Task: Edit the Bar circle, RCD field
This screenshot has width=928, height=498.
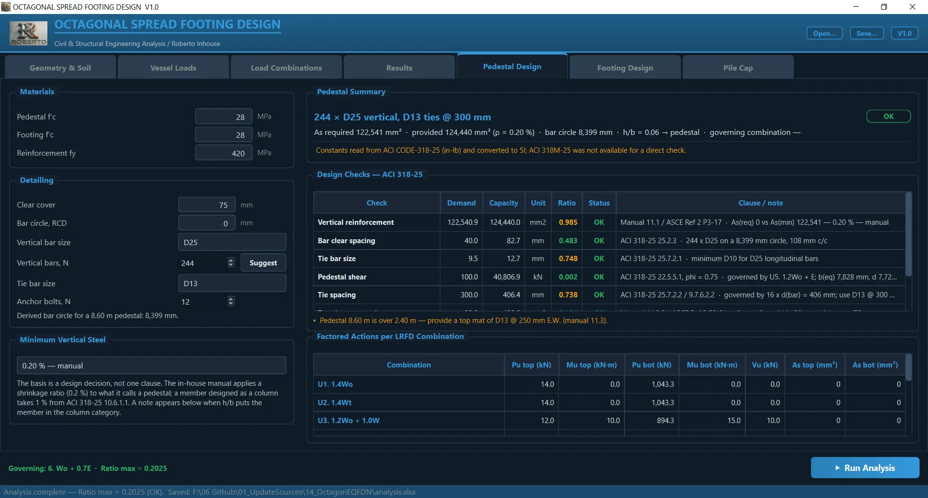Action: point(207,223)
